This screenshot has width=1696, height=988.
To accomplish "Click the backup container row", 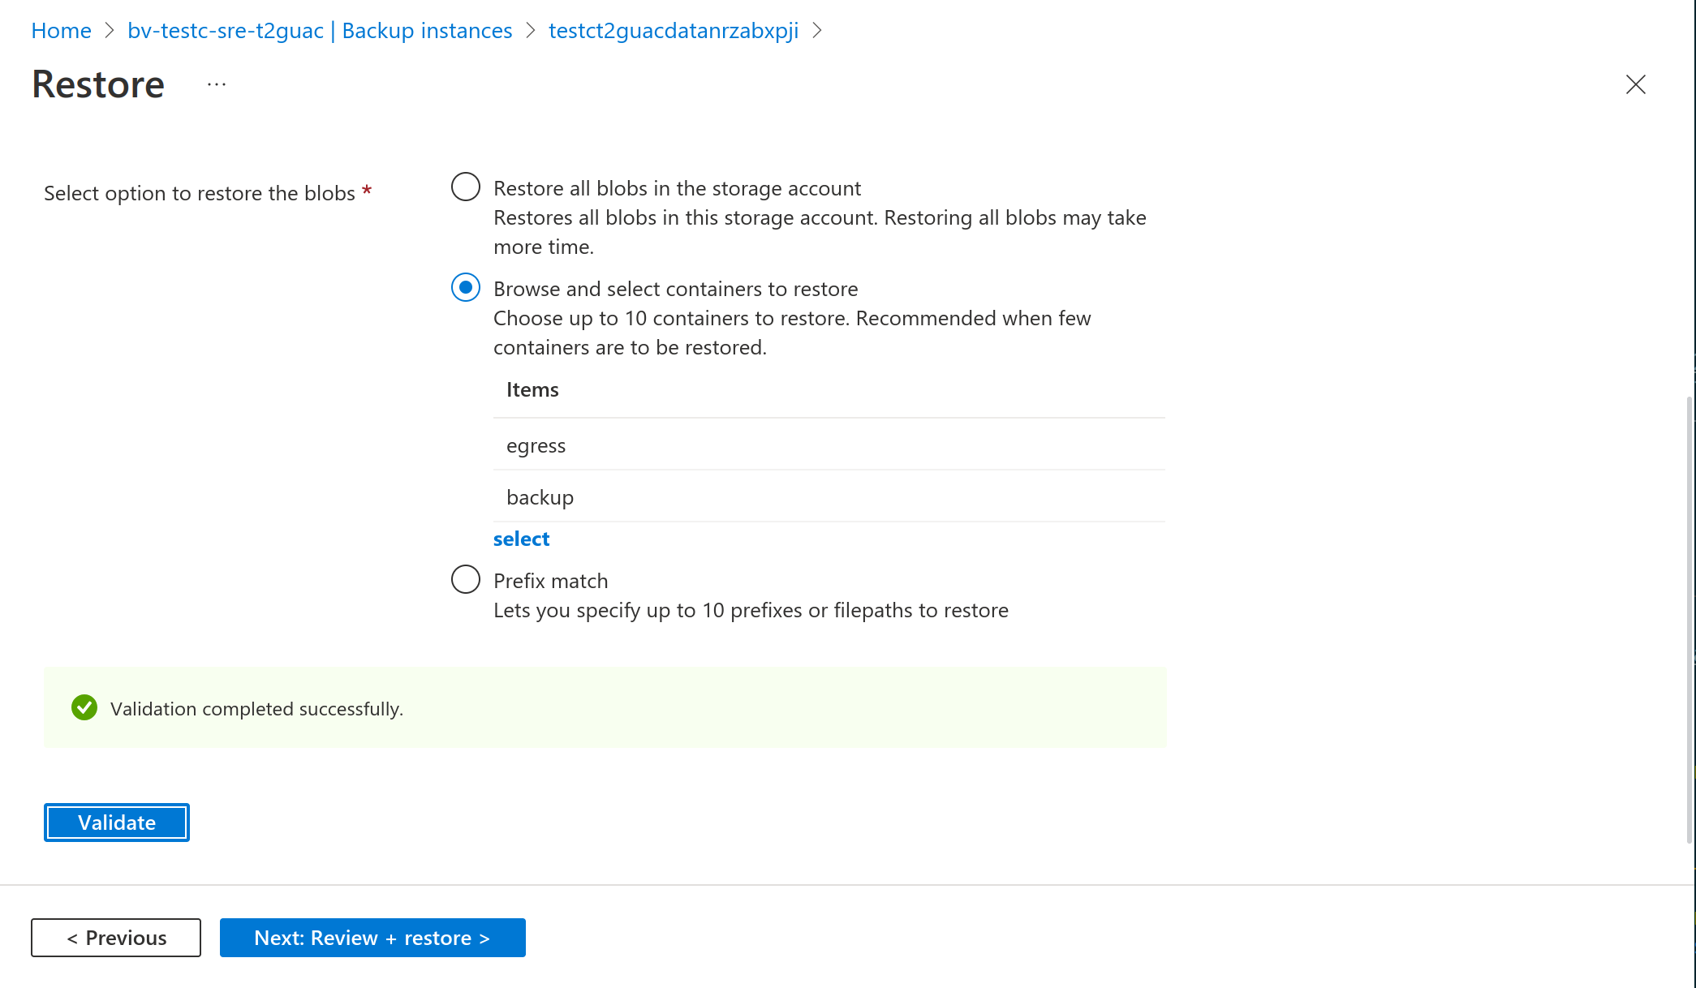I will tap(829, 496).
